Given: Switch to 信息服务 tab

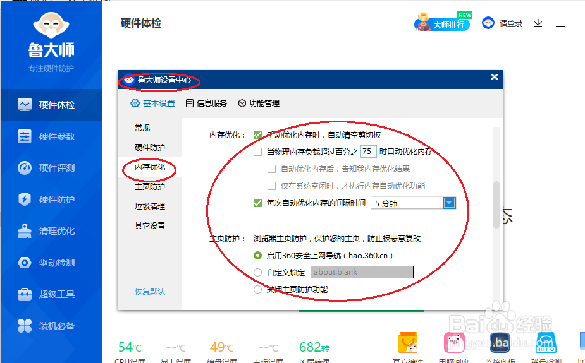Looking at the screenshot, I should click(206, 104).
